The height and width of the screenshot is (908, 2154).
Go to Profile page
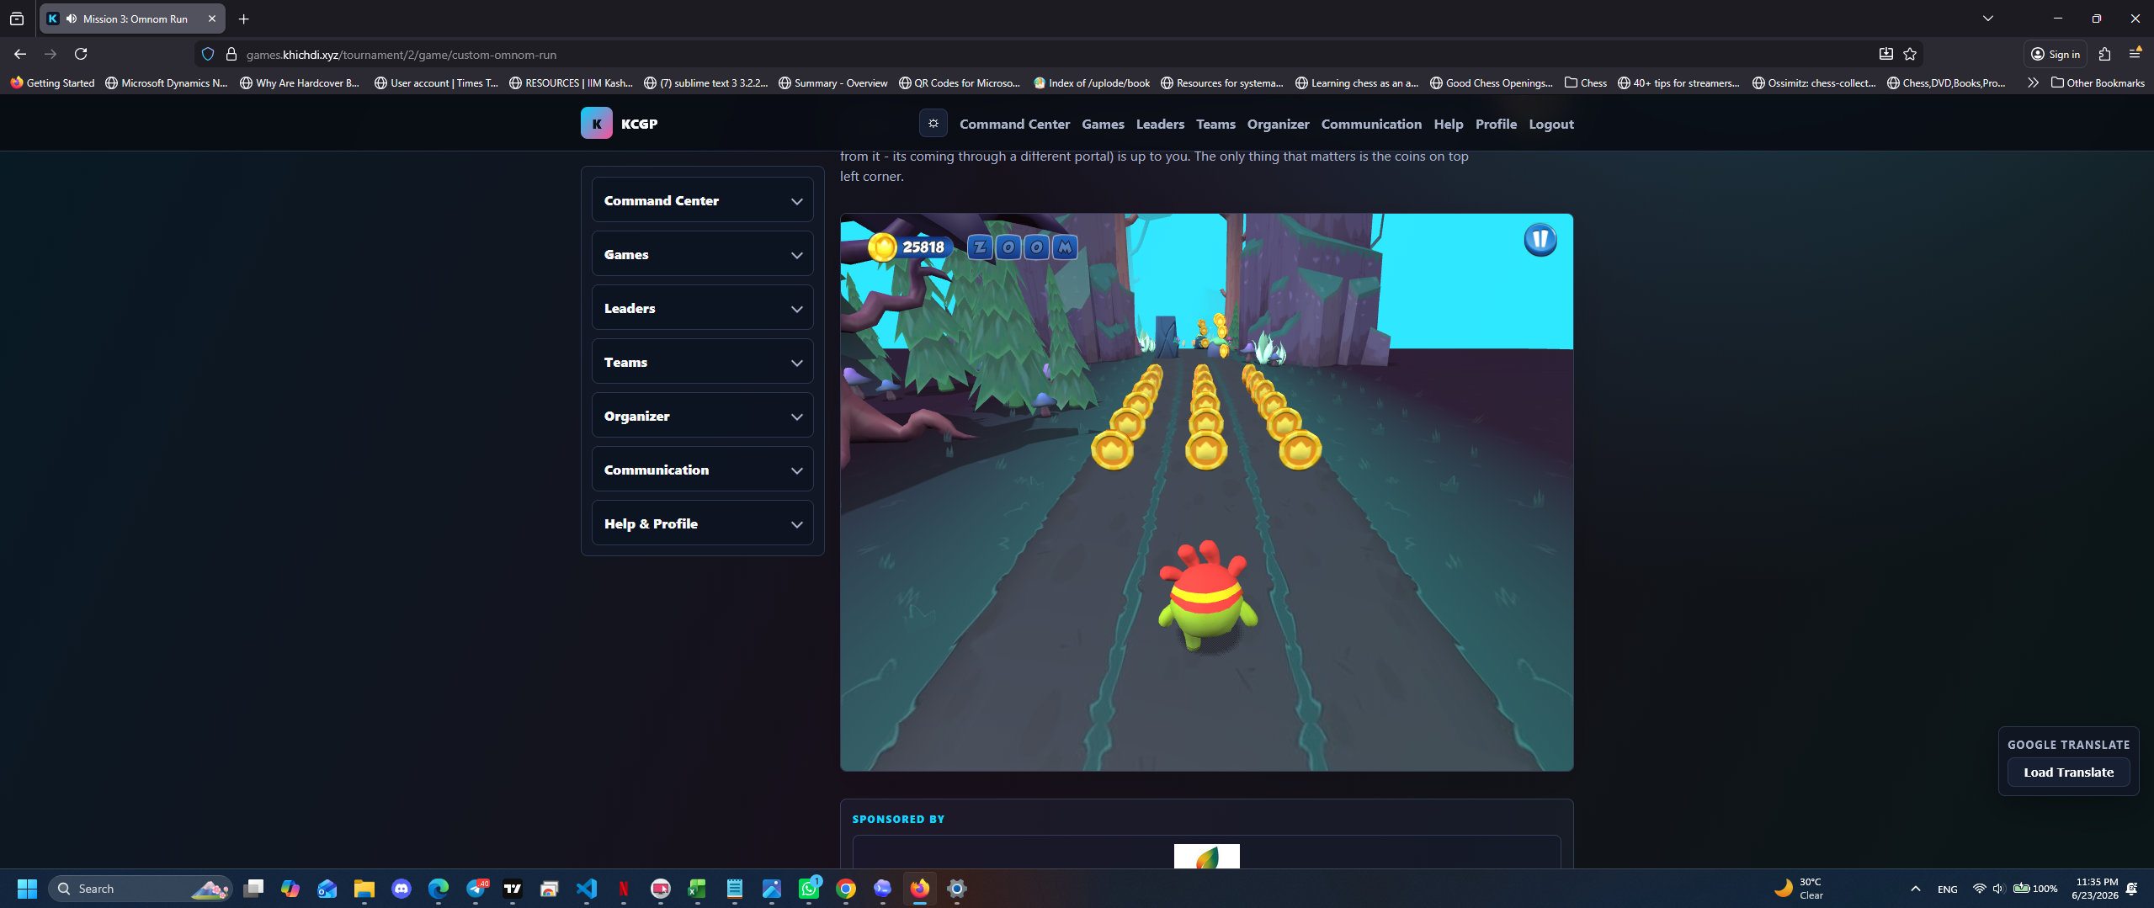coord(1496,124)
